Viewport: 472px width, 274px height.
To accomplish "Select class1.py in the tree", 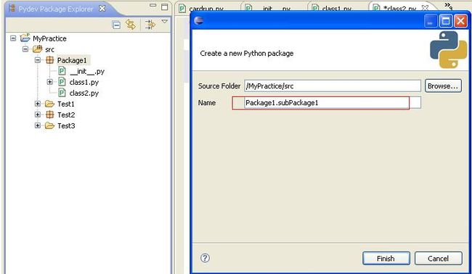I will 84,83.
